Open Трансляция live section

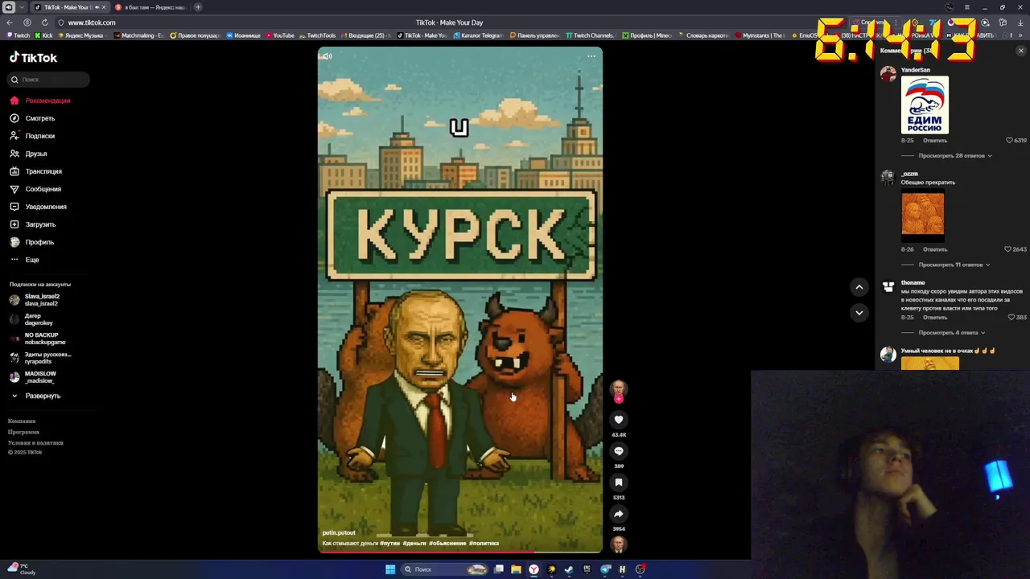coord(35,171)
